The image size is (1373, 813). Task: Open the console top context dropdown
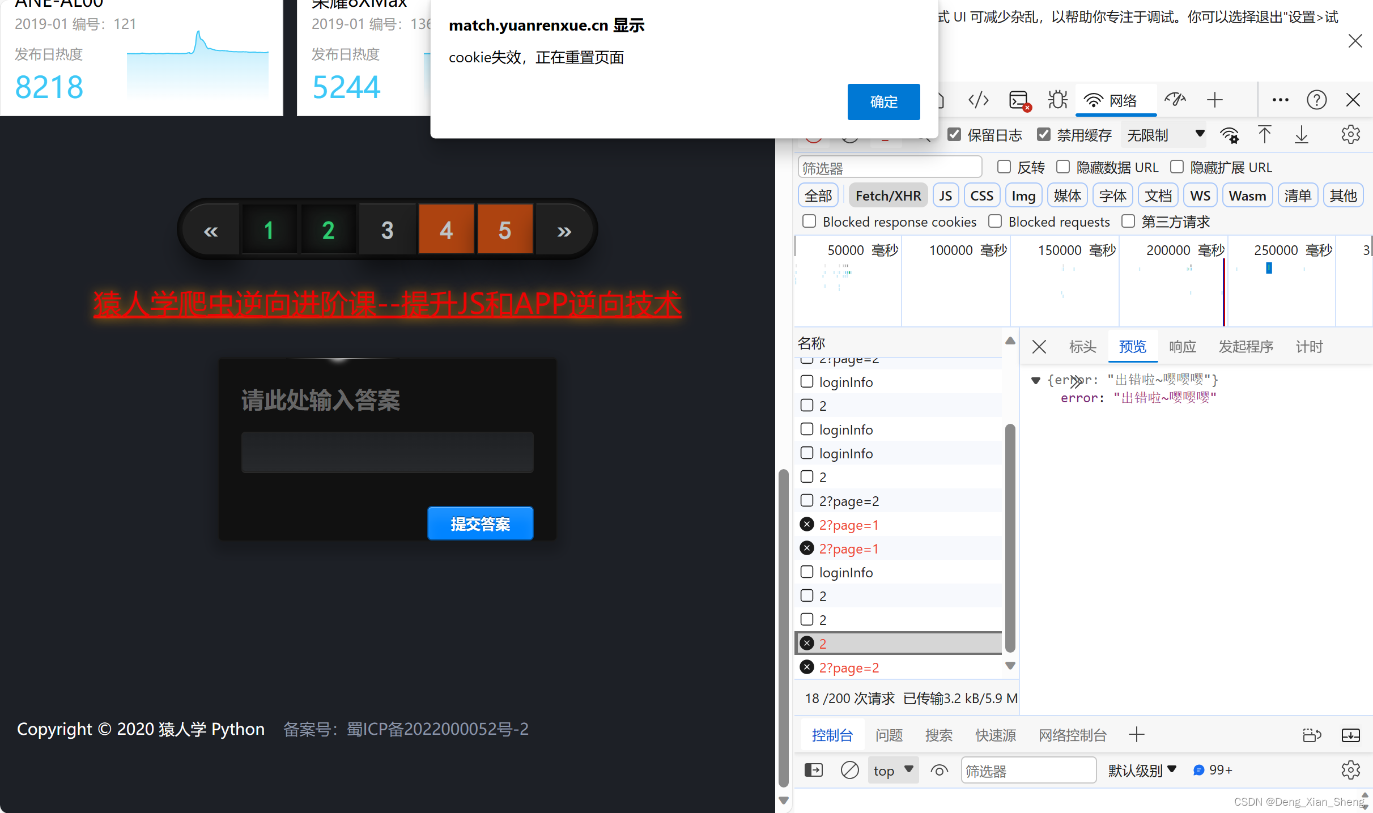coord(893,770)
